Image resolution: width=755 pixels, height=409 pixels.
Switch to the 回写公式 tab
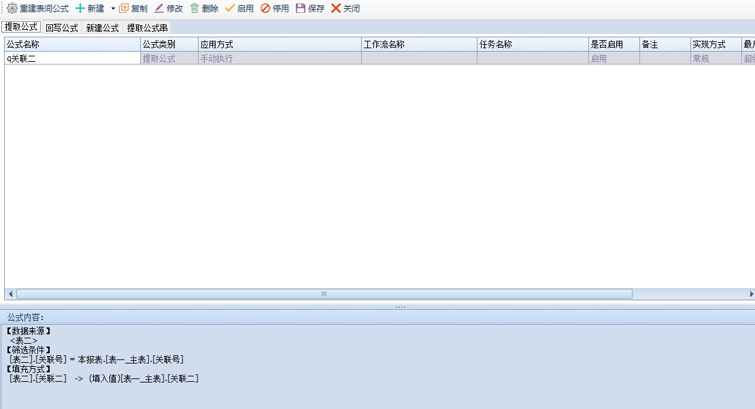tap(62, 28)
